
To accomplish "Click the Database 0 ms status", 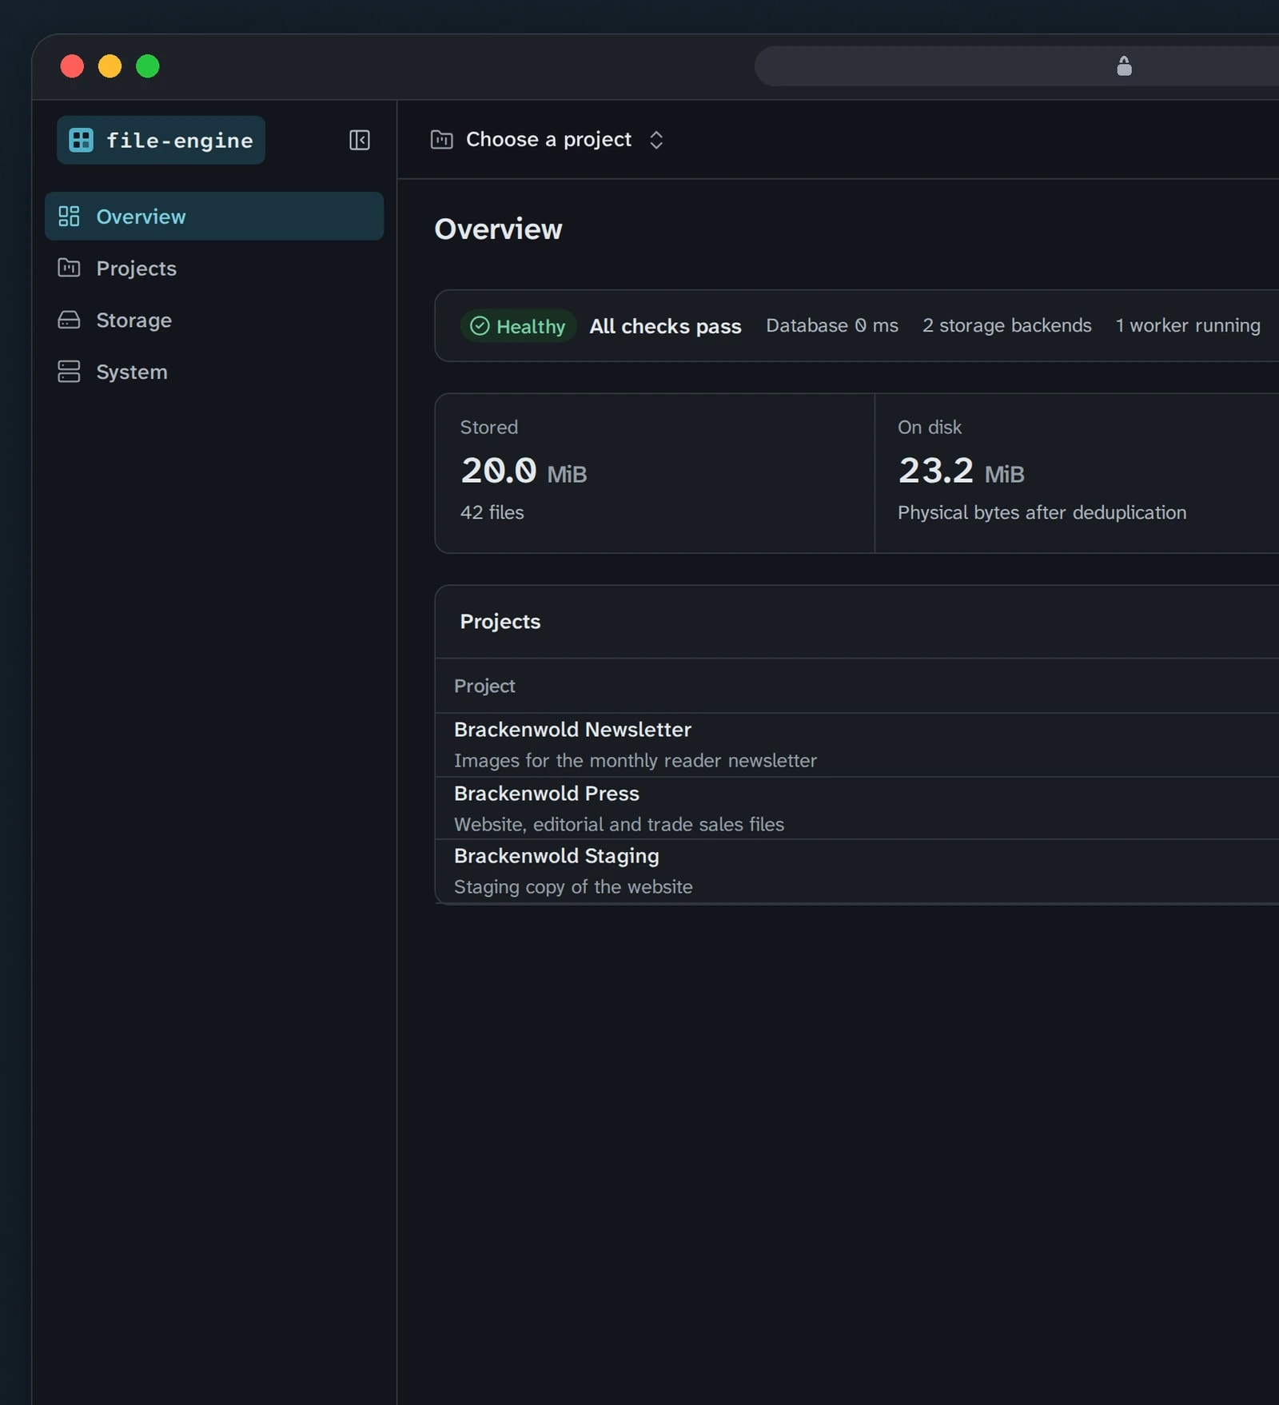I will (x=832, y=325).
